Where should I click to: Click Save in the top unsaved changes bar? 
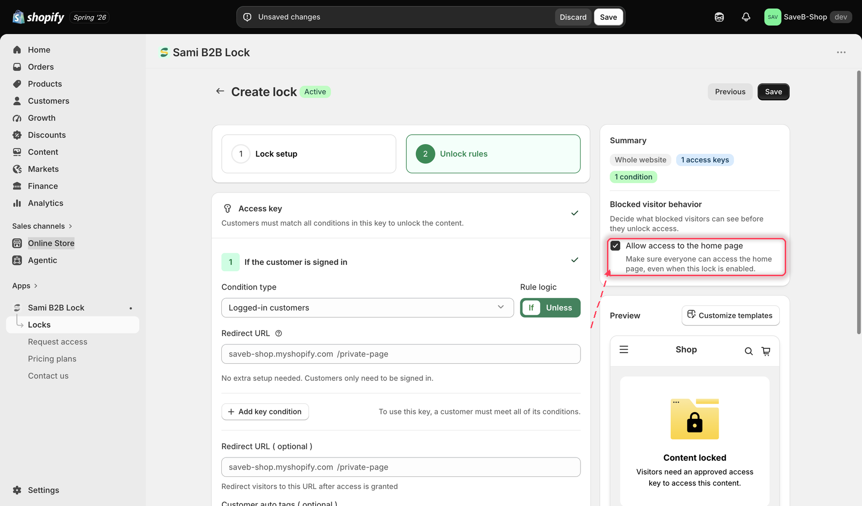(608, 17)
